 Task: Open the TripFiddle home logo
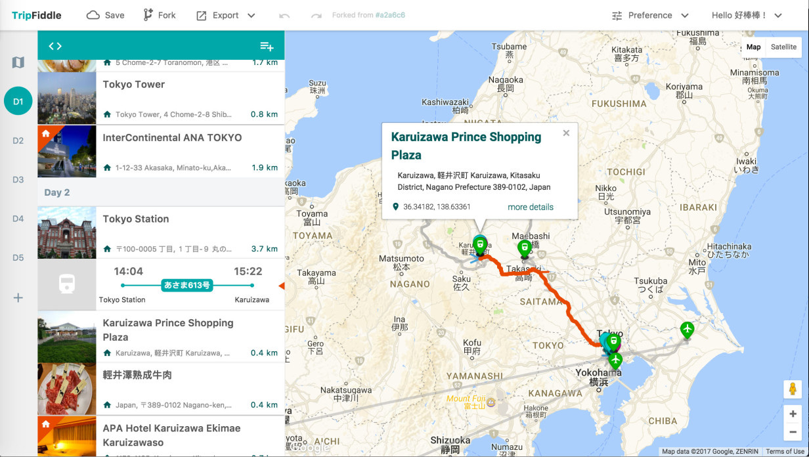point(35,15)
